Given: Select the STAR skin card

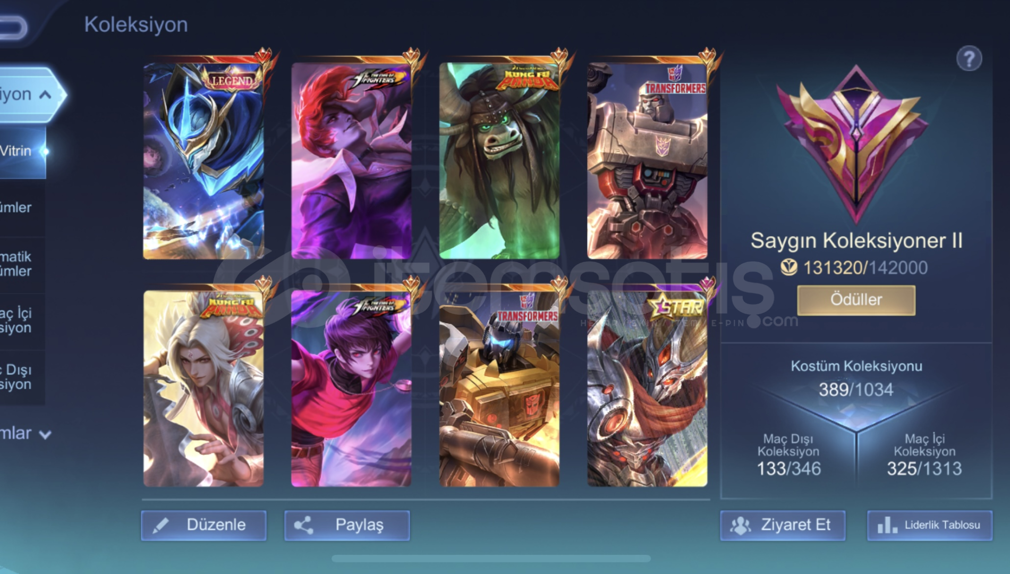Looking at the screenshot, I should (x=647, y=389).
